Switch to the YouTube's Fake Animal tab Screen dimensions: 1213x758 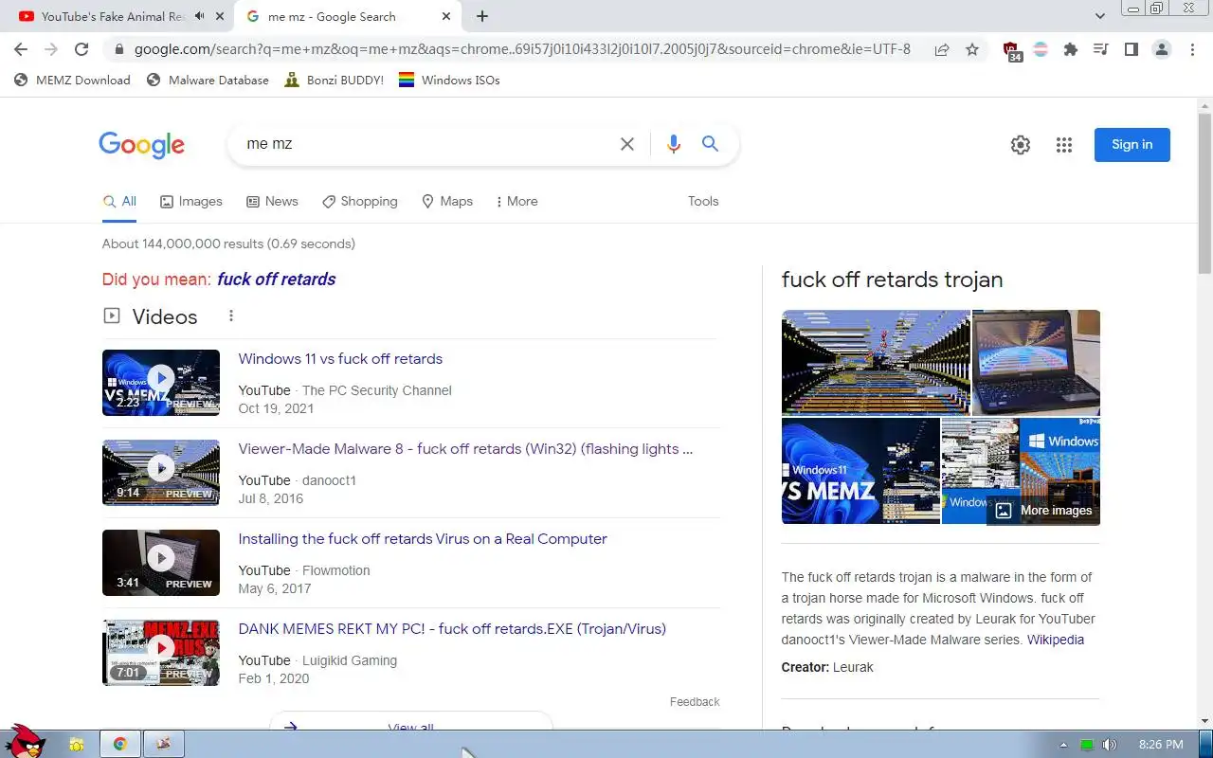(114, 16)
